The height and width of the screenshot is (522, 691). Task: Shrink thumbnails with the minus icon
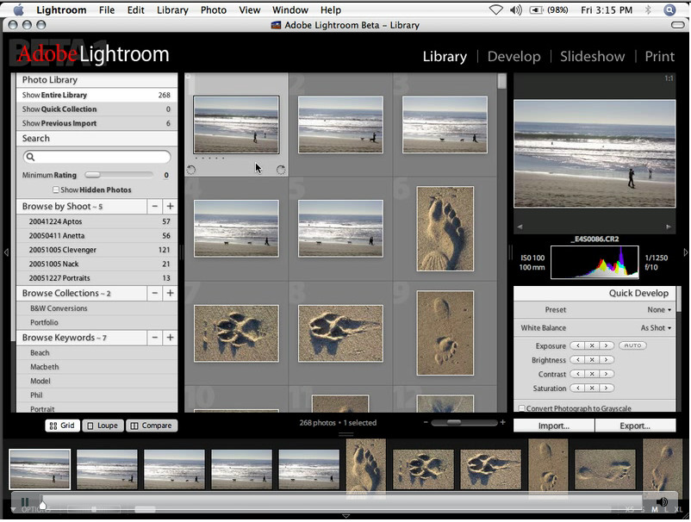[426, 422]
